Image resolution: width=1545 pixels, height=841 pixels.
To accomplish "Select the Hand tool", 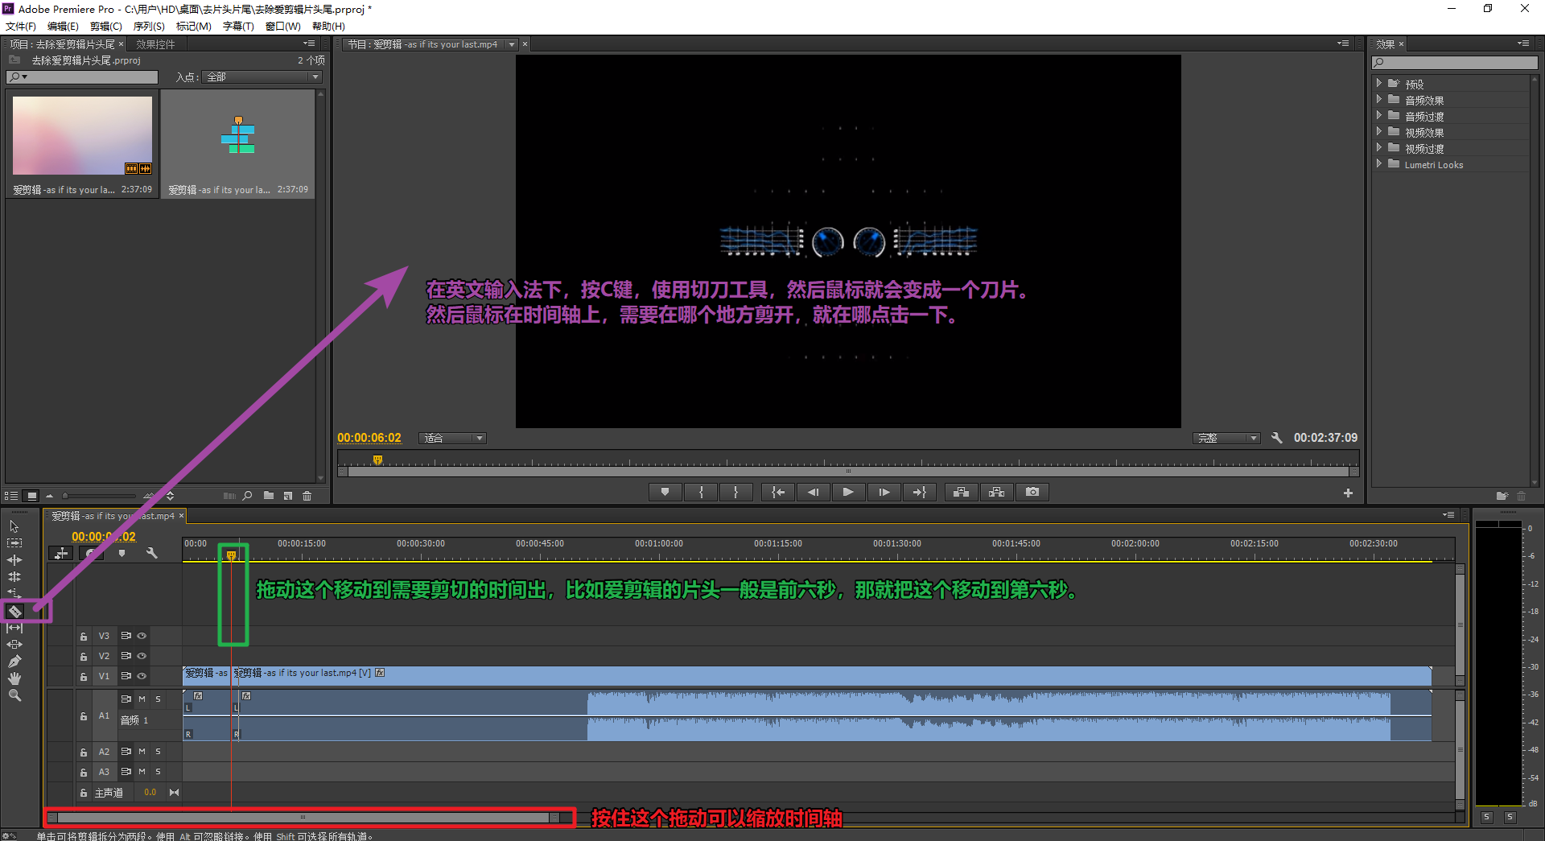I will [14, 678].
